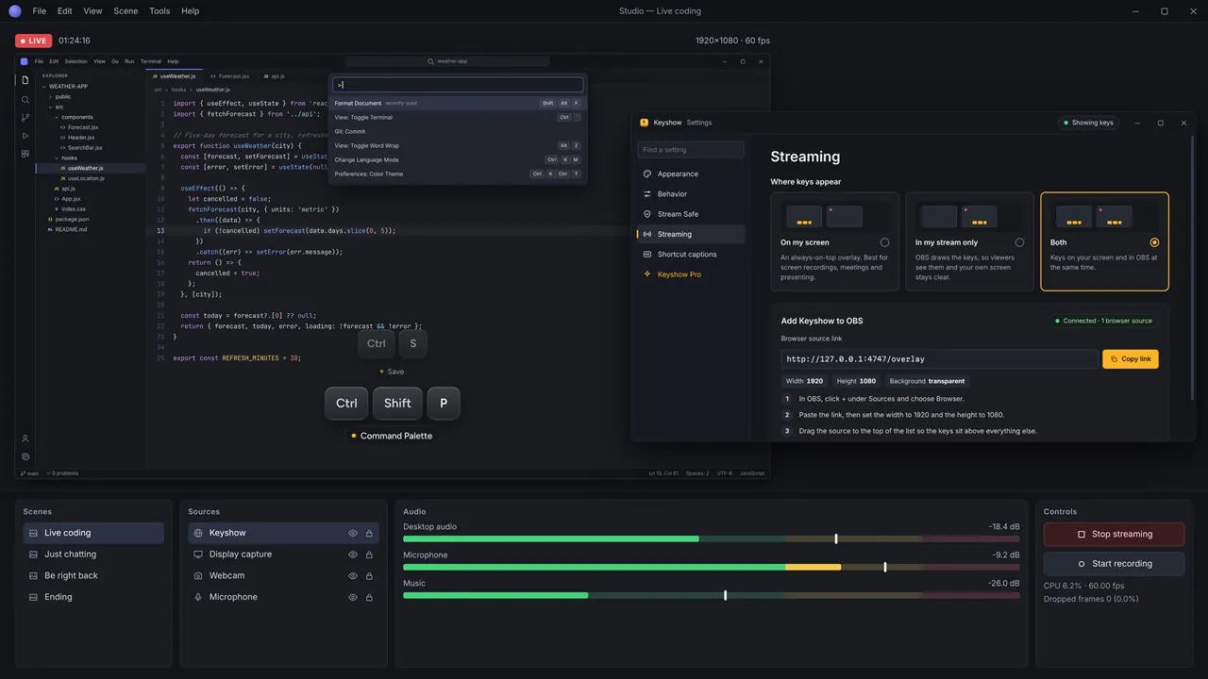Select the 'In my stream only' radio option
The image size is (1208, 679).
1019,242
